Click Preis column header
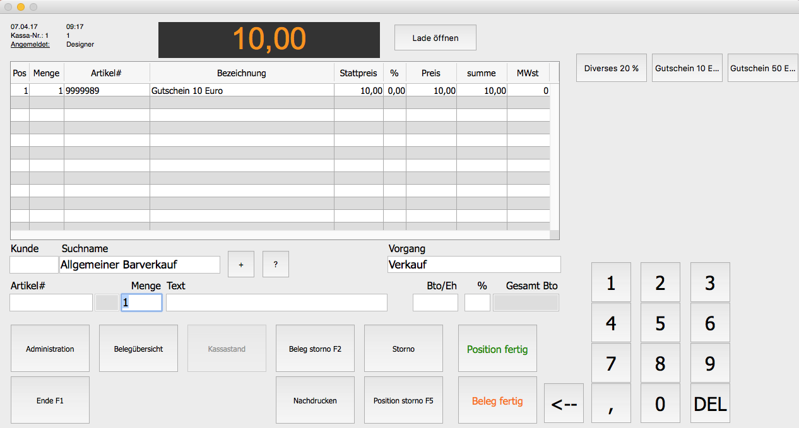This screenshot has height=428, width=799. coord(431,73)
